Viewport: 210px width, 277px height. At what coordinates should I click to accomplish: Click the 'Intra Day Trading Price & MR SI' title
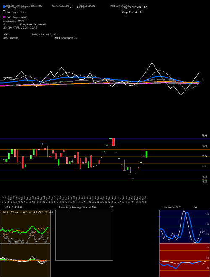click(86, 207)
